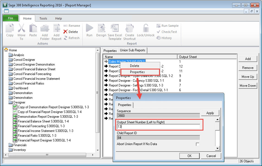
Task: Open History in the Report group
Action: [x=164, y=38]
